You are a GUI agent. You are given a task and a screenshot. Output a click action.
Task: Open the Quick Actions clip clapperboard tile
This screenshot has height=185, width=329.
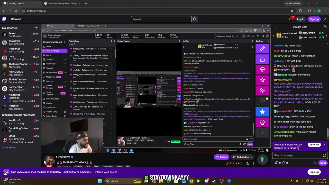pyautogui.click(x=262, y=59)
